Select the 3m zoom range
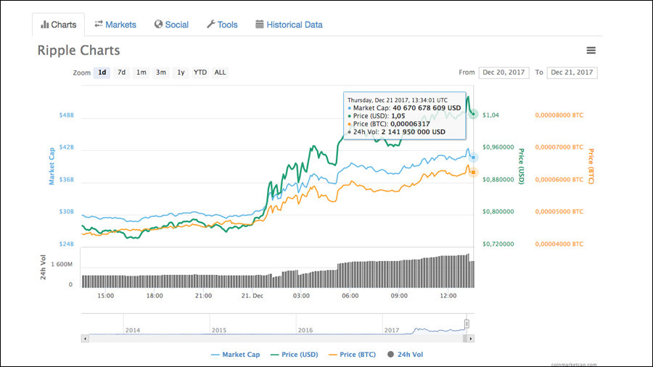653x367 pixels. pos(161,73)
